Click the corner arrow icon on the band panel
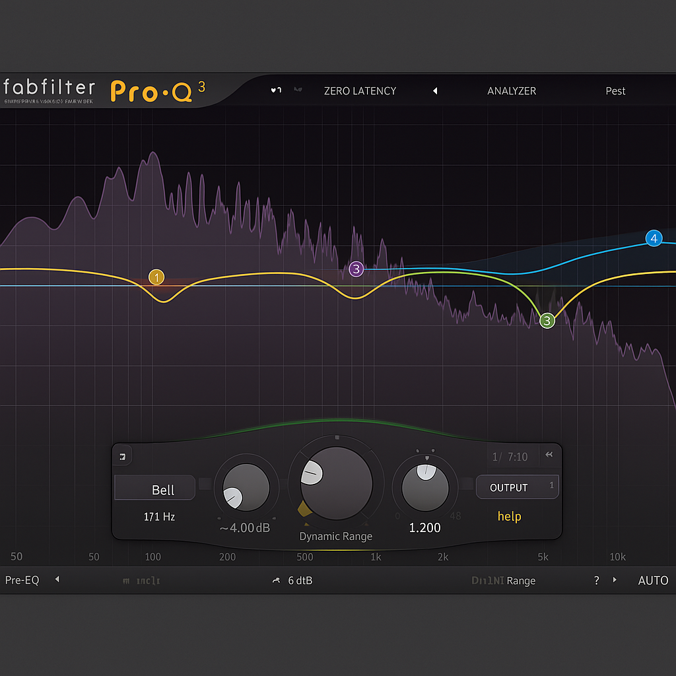 click(122, 456)
